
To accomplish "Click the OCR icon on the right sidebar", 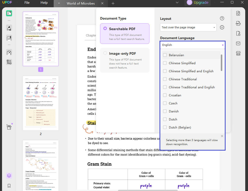I will coord(238,53).
